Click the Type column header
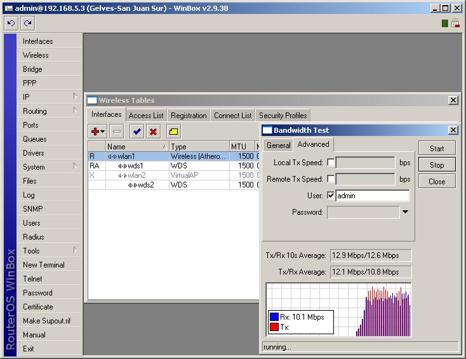The height and width of the screenshot is (359, 466). tap(199, 146)
